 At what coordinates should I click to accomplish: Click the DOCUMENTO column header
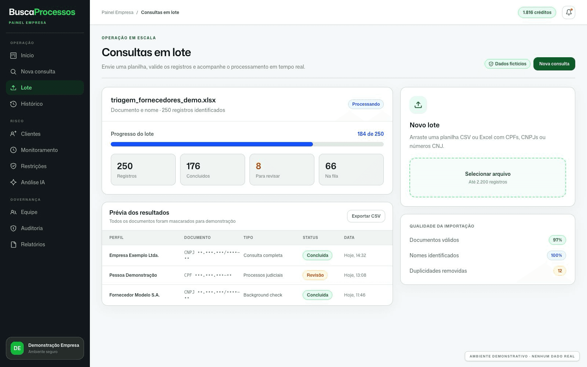(x=197, y=237)
